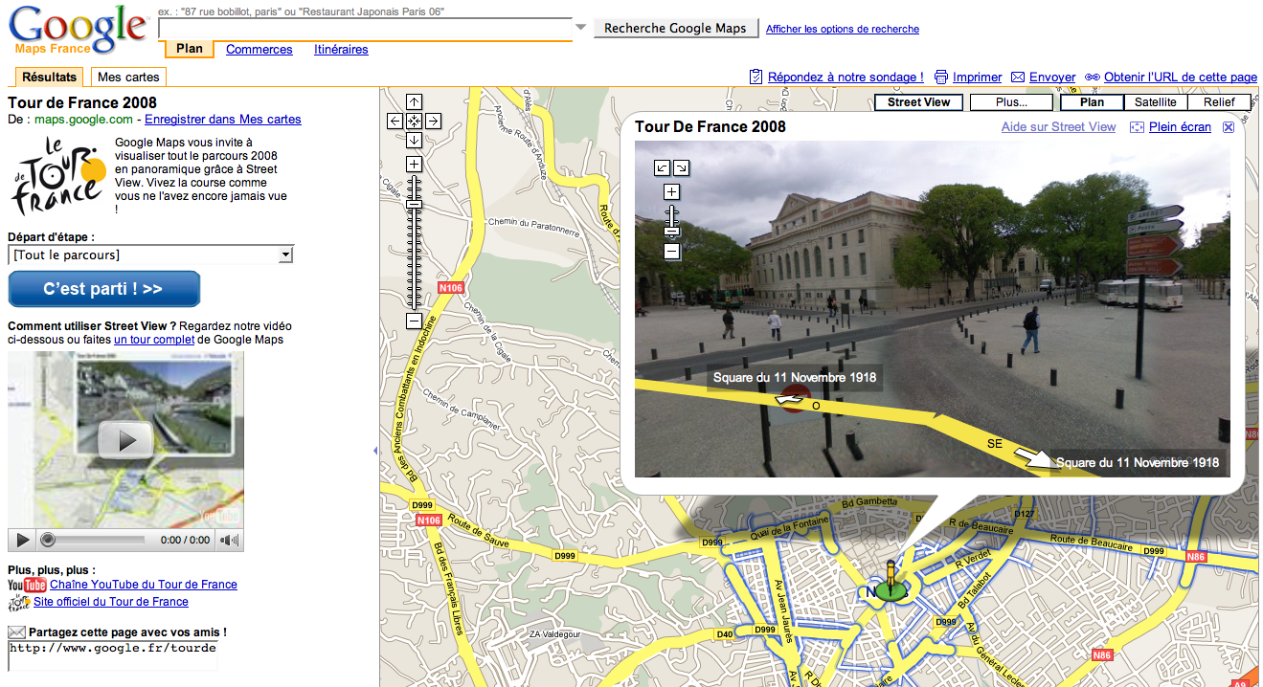Open Aide sur Street View link
The width and height of the screenshot is (1263, 687).
coord(1058,127)
